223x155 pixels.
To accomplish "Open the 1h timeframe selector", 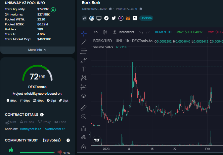I will click(x=96, y=32).
